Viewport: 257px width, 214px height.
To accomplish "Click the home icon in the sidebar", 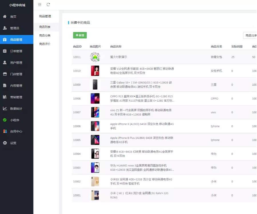I will click(5, 17).
